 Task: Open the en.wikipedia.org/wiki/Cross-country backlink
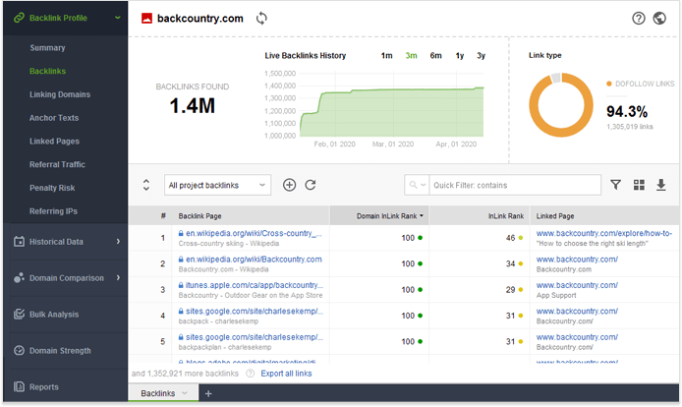coord(254,233)
